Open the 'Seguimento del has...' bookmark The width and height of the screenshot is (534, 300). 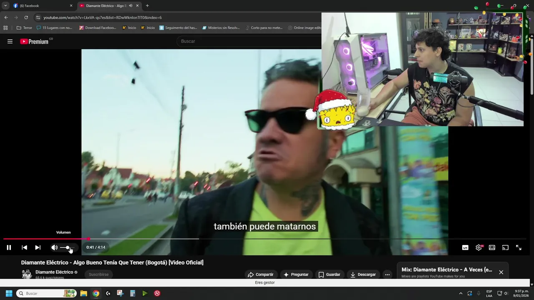click(x=178, y=28)
